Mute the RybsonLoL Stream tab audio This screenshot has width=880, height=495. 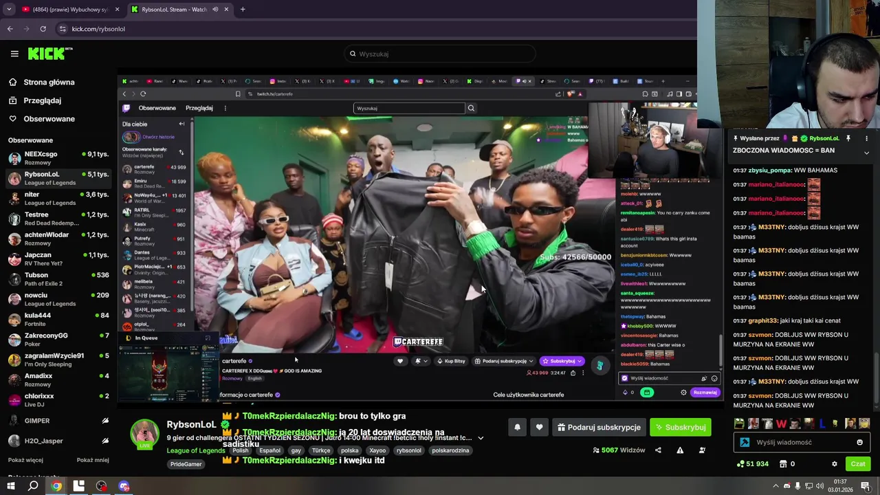tap(215, 10)
